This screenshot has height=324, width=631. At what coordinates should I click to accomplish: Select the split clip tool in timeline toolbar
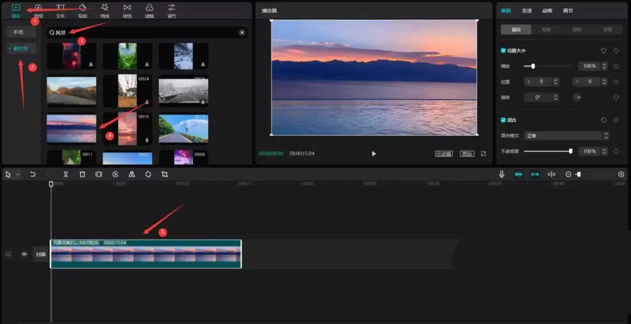point(66,174)
